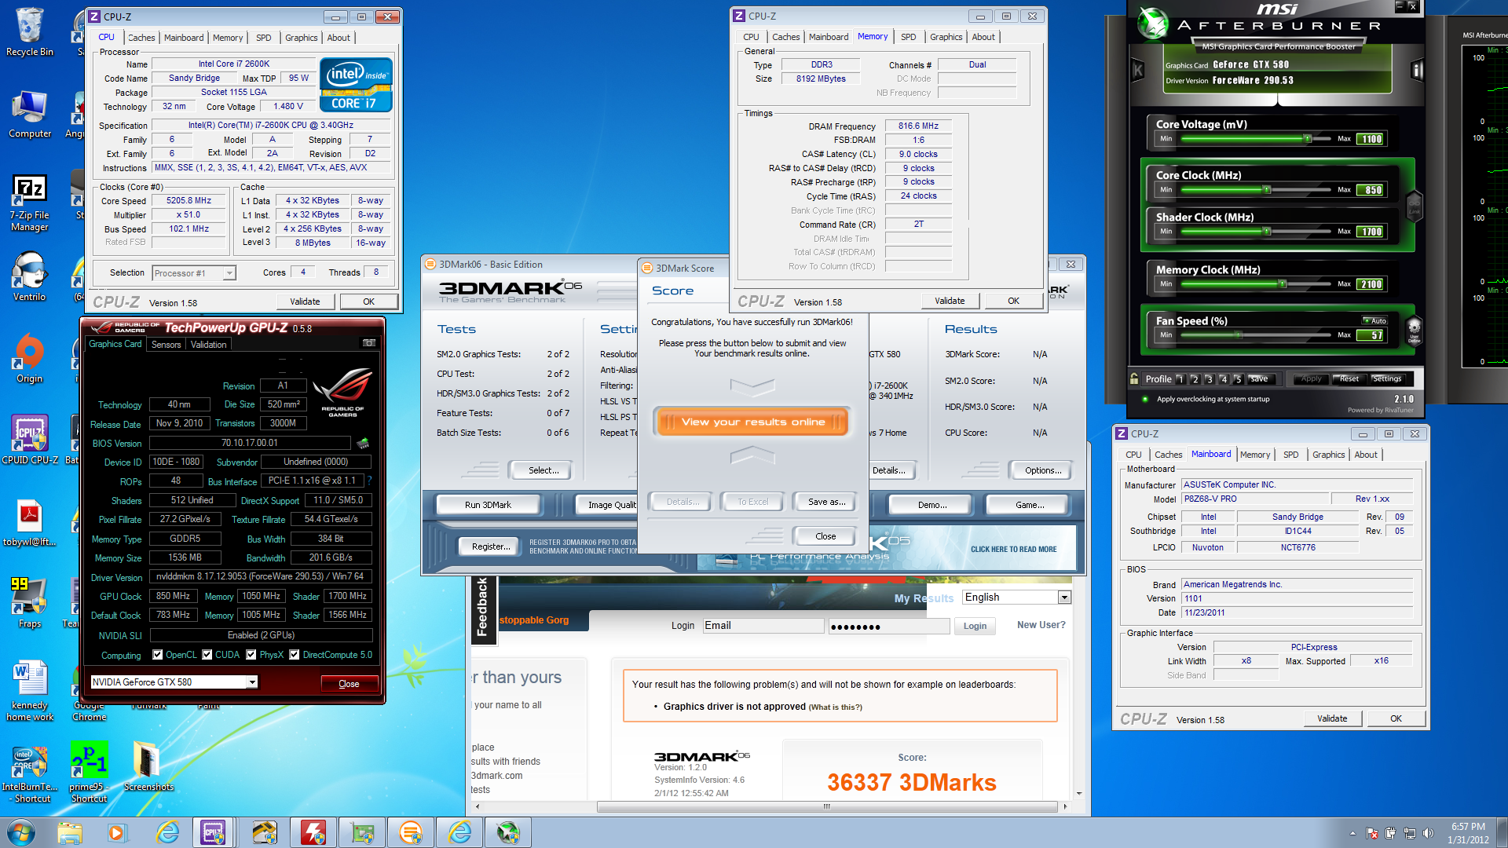Toggle the DirectCompute 5.0 checkbox
The width and height of the screenshot is (1508, 848).
(295, 655)
